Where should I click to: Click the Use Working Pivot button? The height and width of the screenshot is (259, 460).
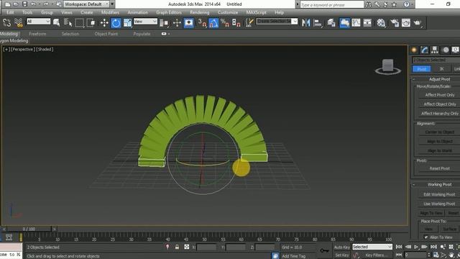tap(439, 204)
